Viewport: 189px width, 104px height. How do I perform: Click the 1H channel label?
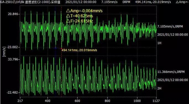159,43
